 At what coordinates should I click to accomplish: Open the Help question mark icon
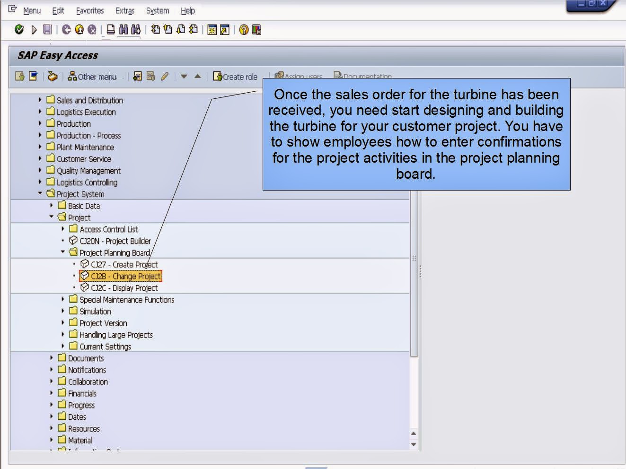[243, 30]
